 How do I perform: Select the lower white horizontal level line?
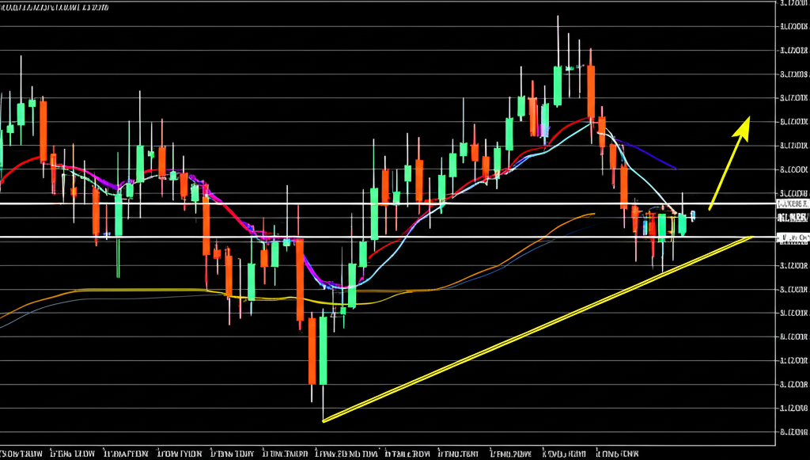click(388, 238)
